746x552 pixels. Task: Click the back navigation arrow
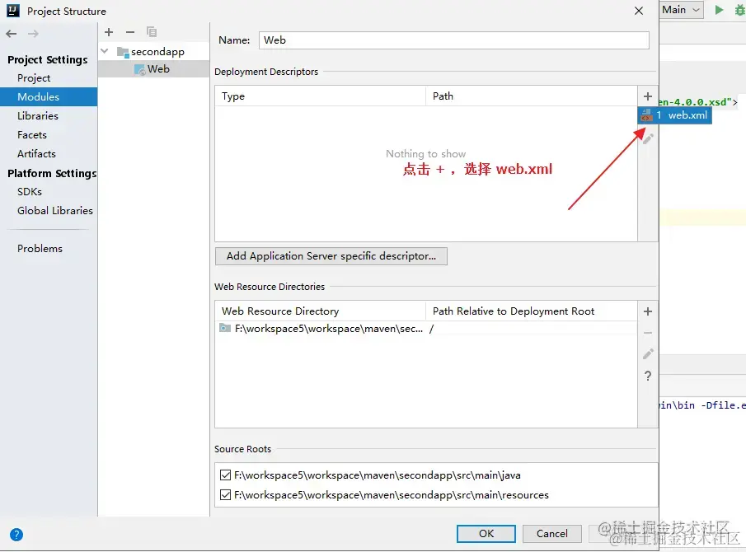point(12,34)
